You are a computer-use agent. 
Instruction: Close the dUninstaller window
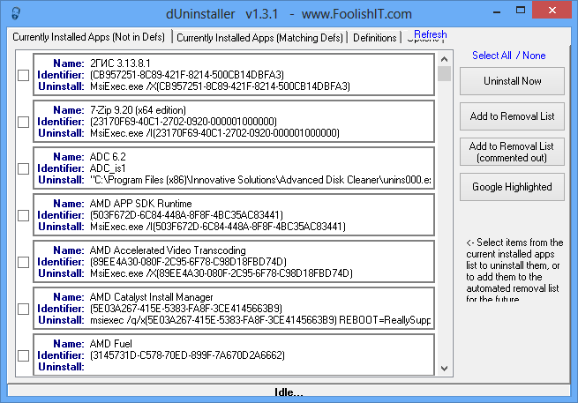coord(552,11)
